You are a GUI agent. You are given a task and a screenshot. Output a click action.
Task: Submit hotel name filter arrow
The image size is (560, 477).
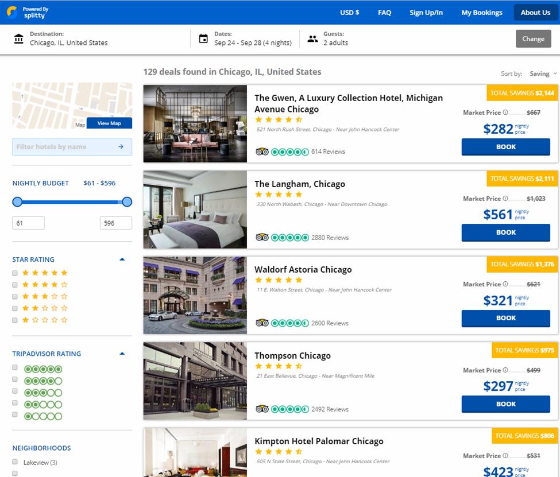tap(121, 147)
